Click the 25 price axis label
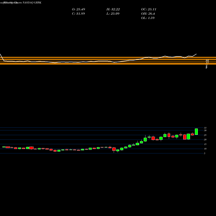216x216 pixels. pos(205,135)
